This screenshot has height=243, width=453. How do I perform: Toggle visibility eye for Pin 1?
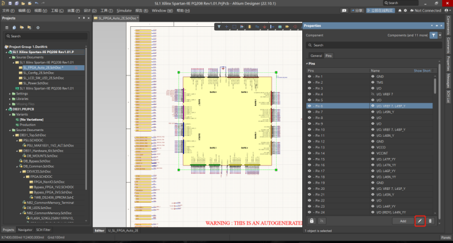(309, 77)
